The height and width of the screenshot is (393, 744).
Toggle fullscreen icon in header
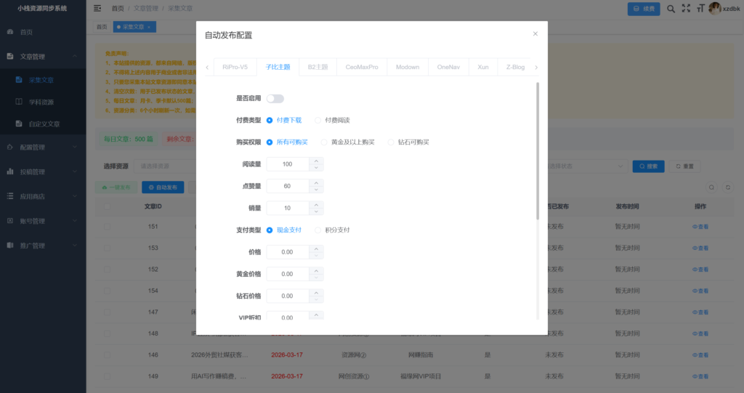pos(686,9)
